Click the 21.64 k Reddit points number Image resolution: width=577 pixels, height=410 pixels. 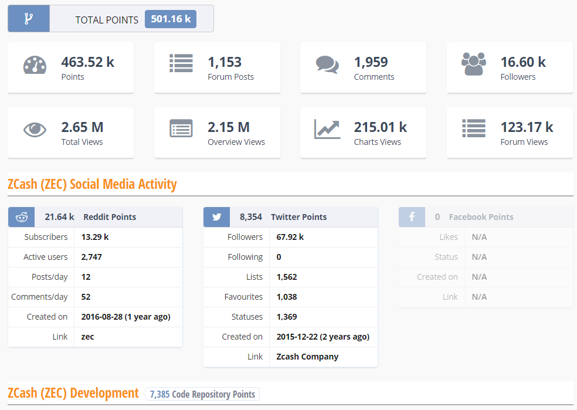60,217
